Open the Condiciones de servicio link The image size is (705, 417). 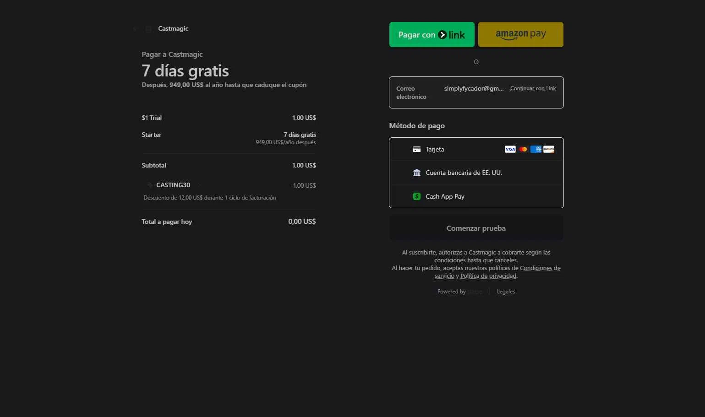pos(497,272)
